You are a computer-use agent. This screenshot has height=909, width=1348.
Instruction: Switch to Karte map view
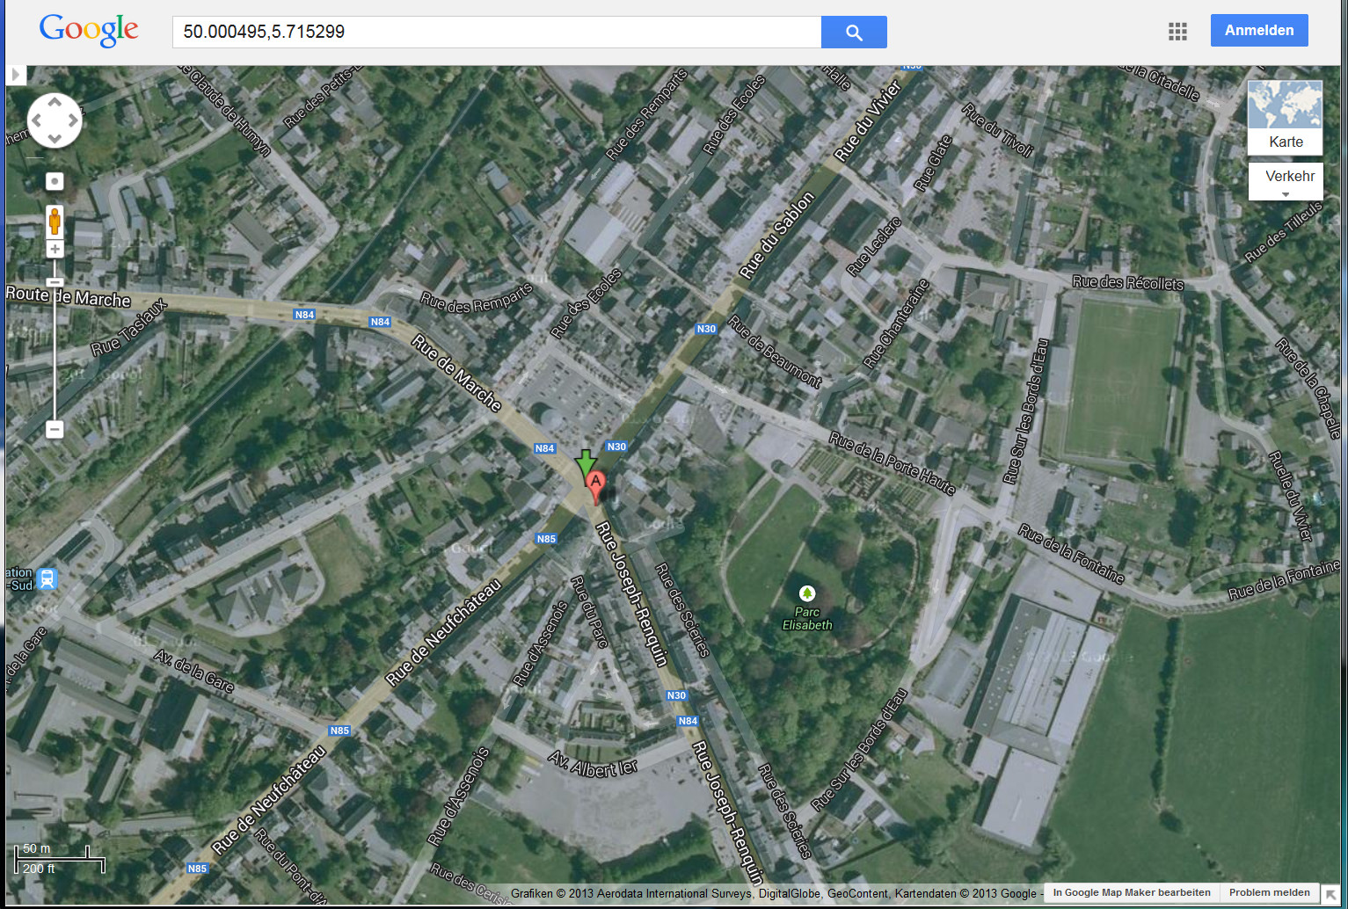pyautogui.click(x=1285, y=118)
